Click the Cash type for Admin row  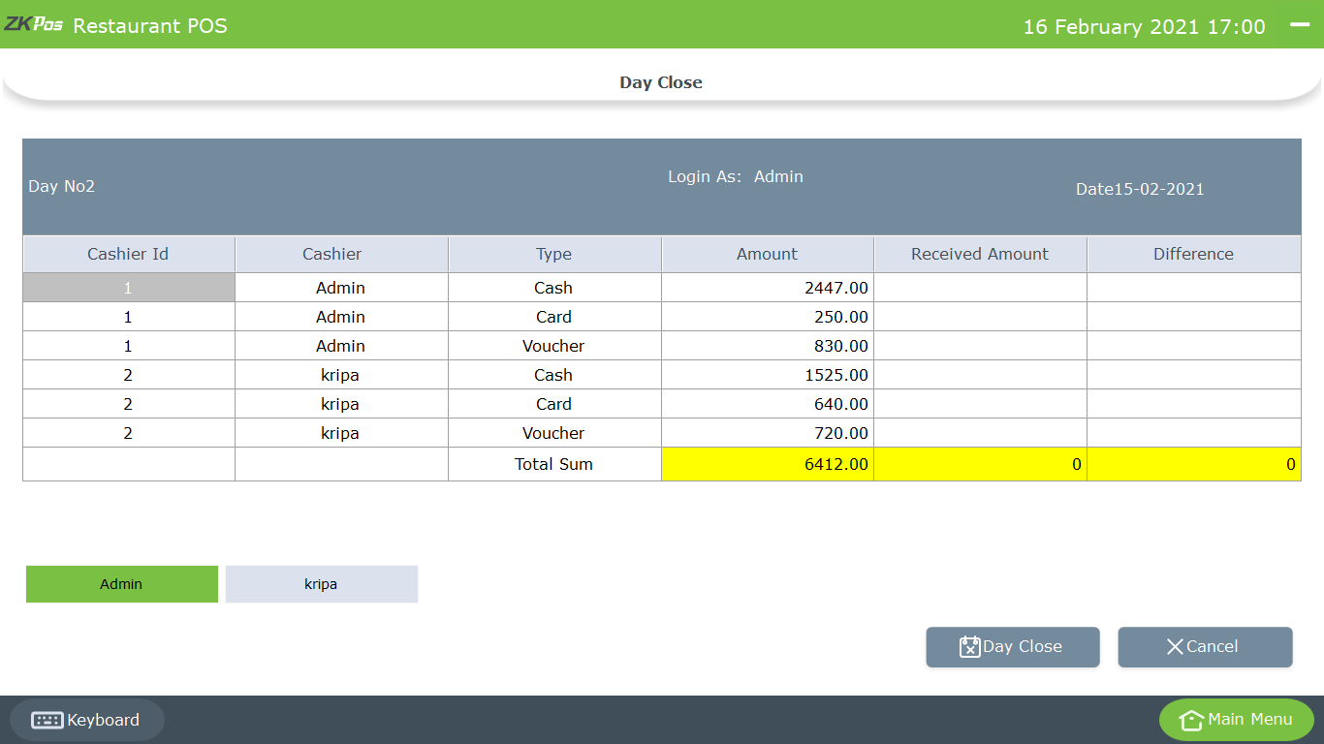[x=553, y=288]
